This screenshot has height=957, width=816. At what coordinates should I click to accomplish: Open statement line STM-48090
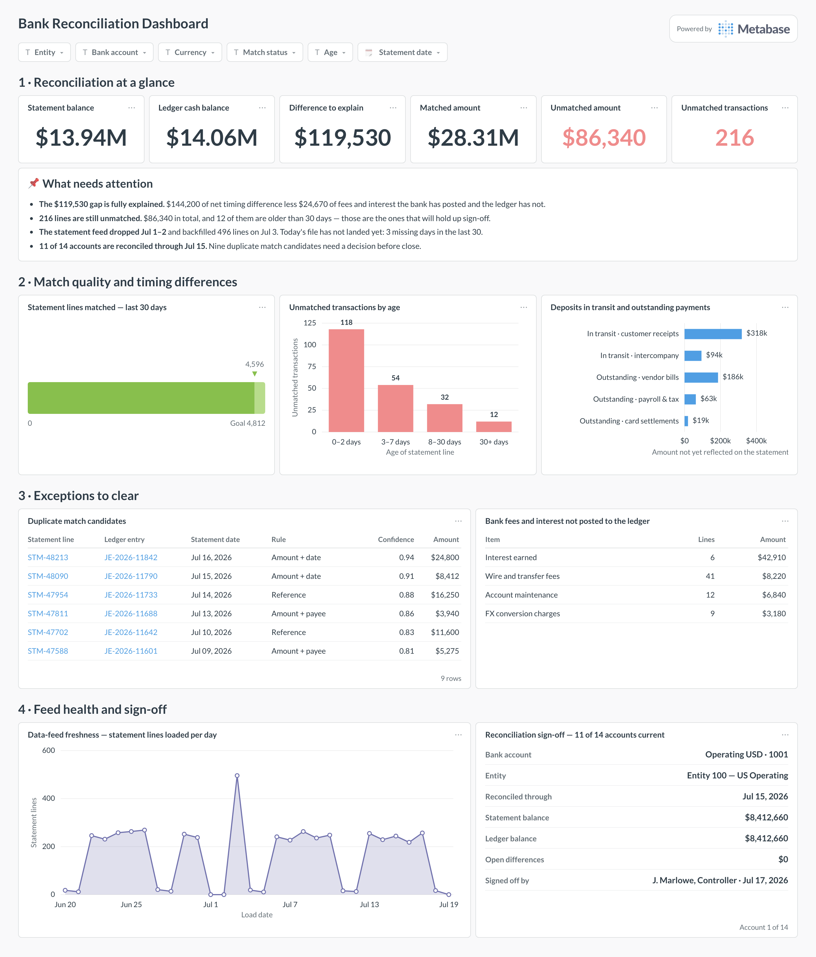pyautogui.click(x=48, y=576)
